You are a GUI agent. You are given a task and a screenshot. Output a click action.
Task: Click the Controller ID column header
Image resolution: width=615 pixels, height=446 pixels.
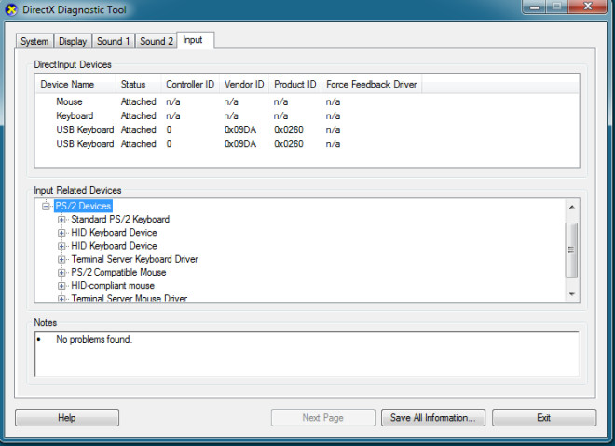190,84
